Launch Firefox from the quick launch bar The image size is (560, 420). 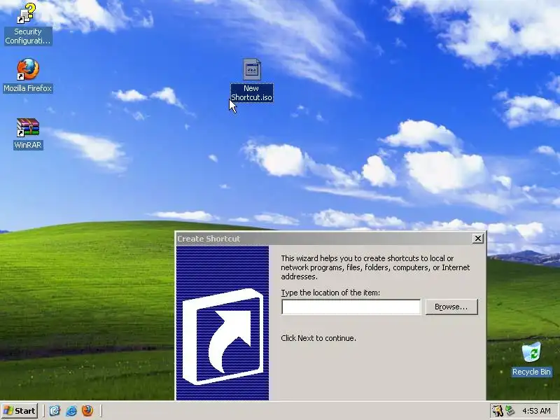point(87,411)
